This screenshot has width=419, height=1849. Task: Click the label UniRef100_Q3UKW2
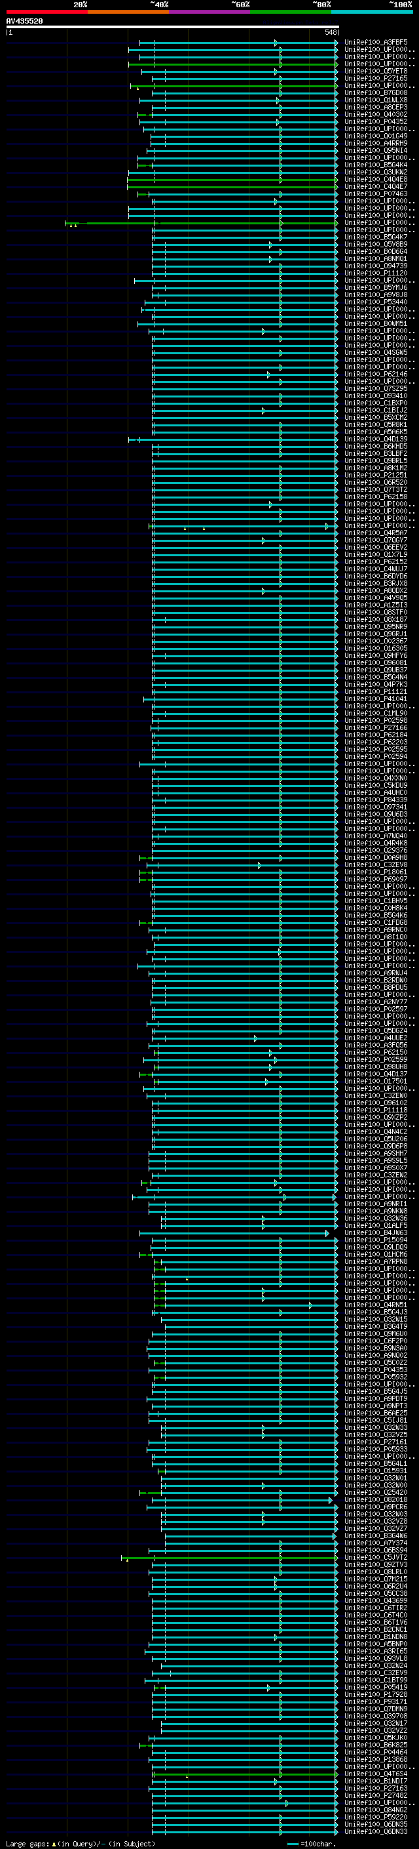click(x=375, y=173)
